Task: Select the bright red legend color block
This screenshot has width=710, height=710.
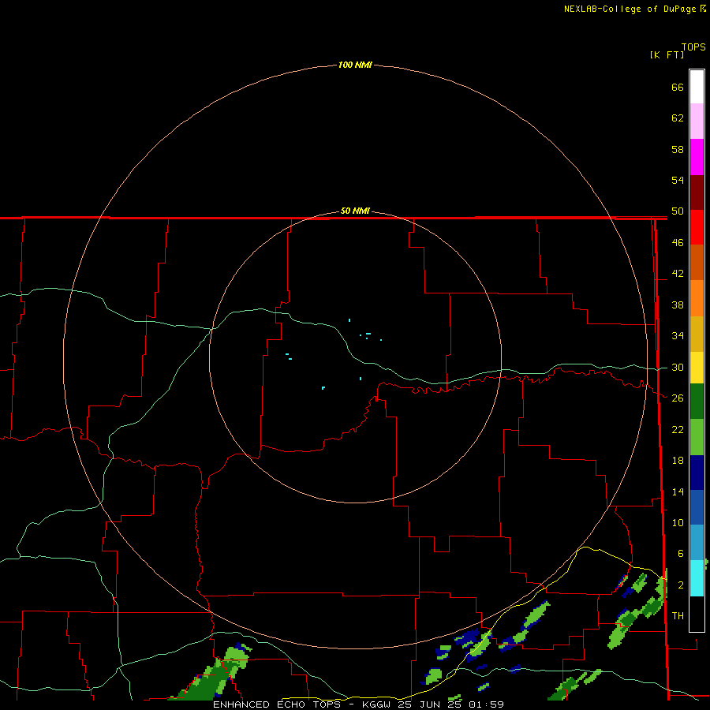Action: (697, 227)
